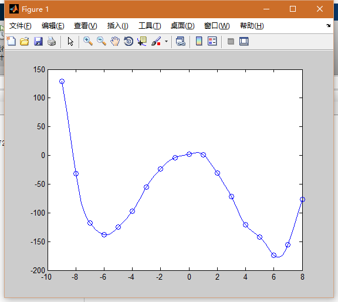This screenshot has width=338, height=302.
Task: Activate the Zoom Out magnifier tool
Action: (102, 41)
